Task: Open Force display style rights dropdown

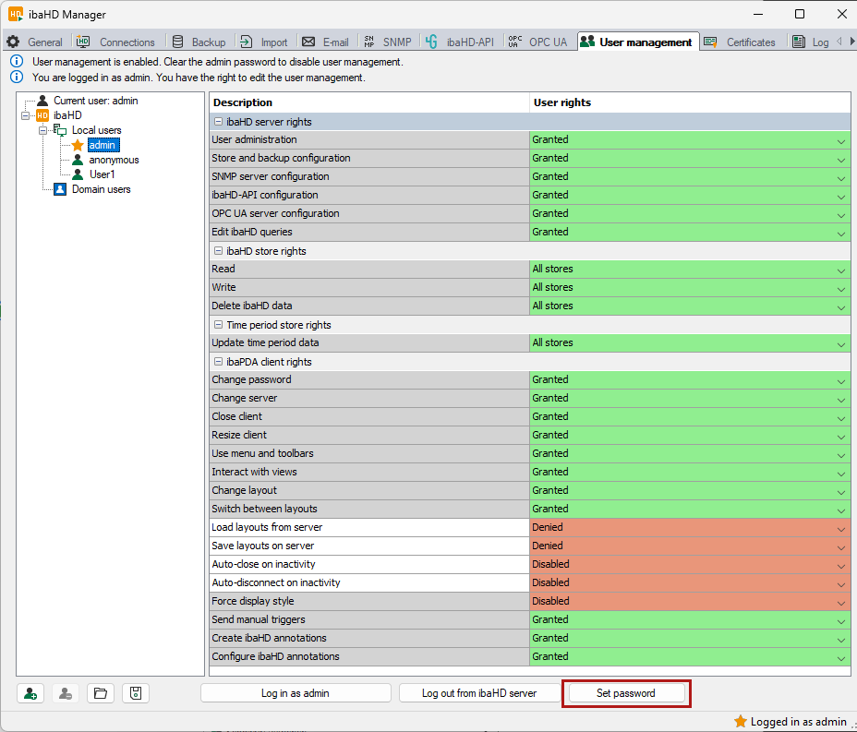Action: tap(840, 602)
